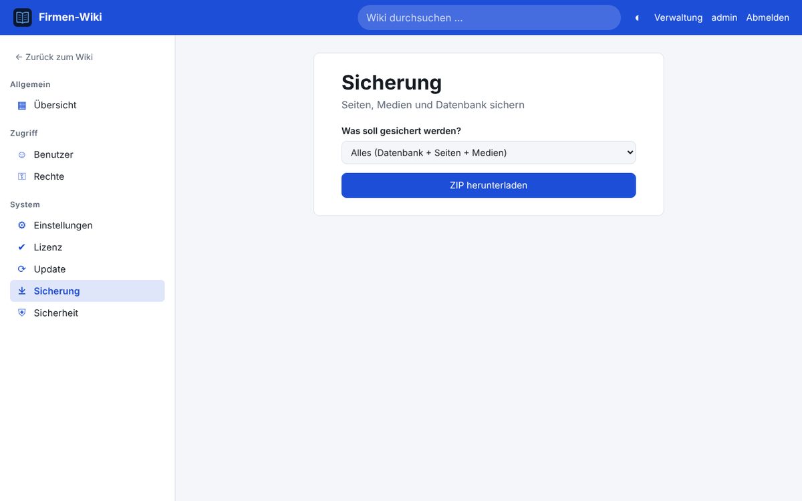
Task: Click Abmelden to log out
Action: 768,18
